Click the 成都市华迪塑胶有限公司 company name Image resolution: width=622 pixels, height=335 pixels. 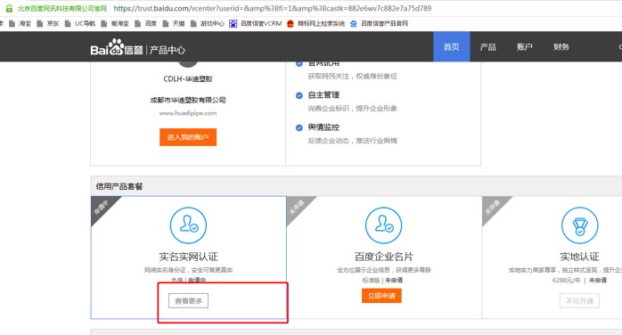(188, 100)
